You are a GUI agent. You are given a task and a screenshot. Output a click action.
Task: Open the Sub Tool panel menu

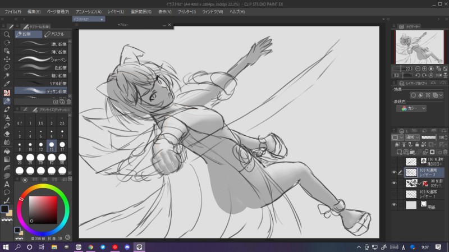[17, 26]
